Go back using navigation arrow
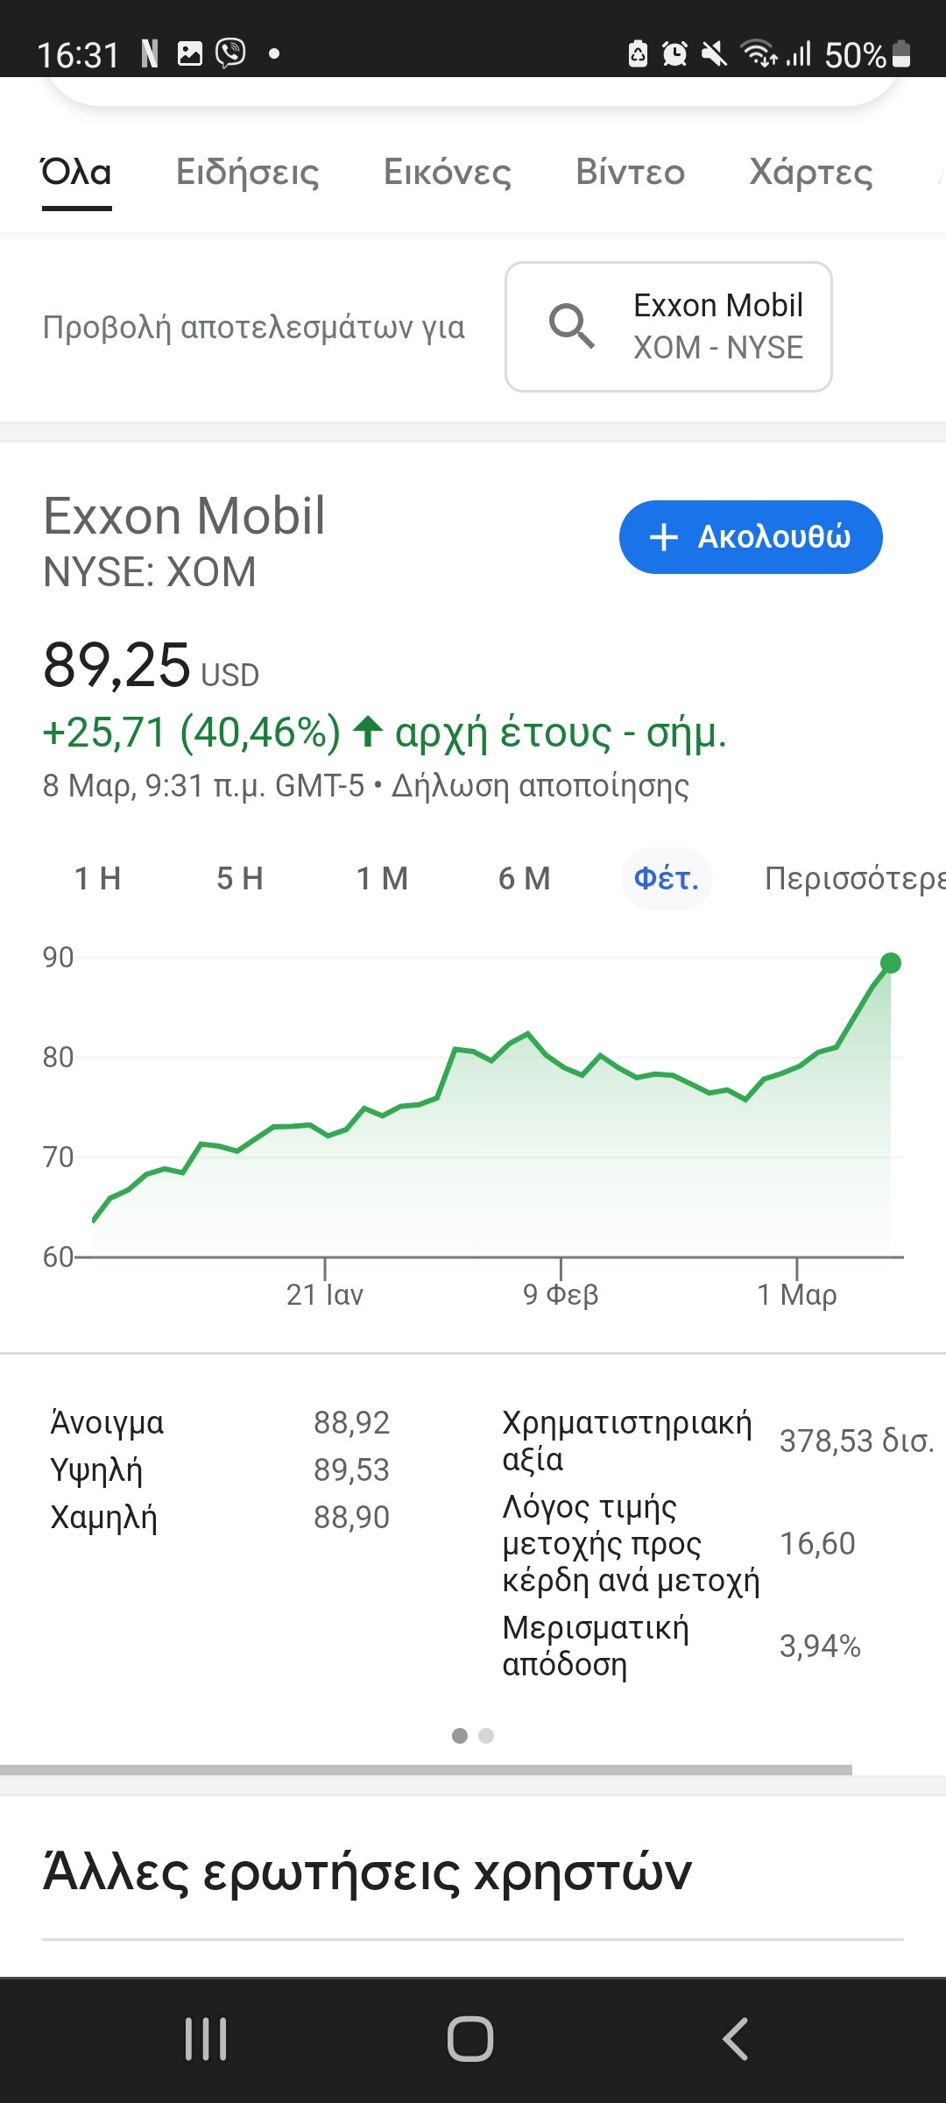The height and width of the screenshot is (2103, 946). [735, 2038]
